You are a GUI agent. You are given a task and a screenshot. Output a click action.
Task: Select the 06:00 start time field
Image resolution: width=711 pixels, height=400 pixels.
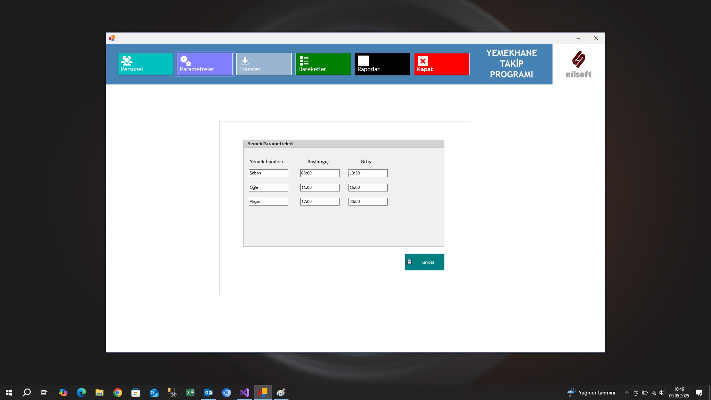coord(320,173)
